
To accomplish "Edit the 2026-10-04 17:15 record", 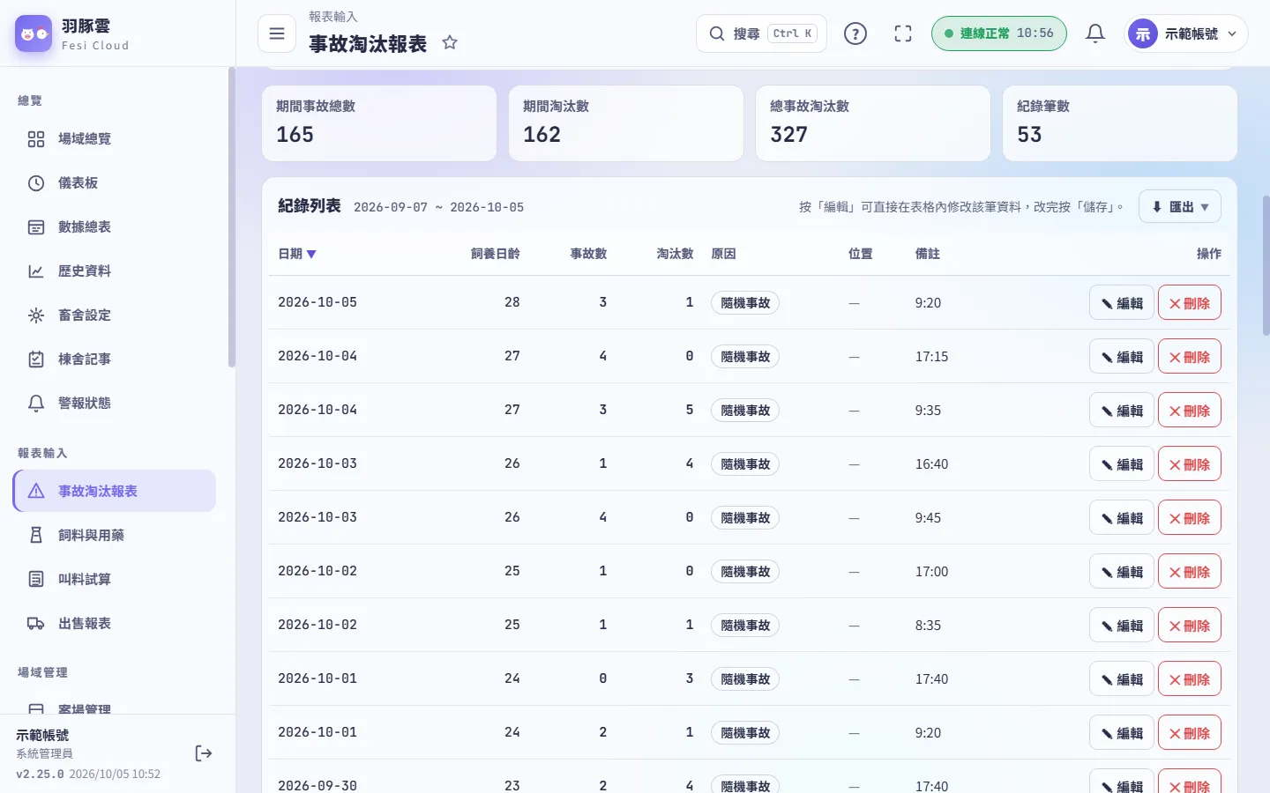I will [x=1122, y=357].
